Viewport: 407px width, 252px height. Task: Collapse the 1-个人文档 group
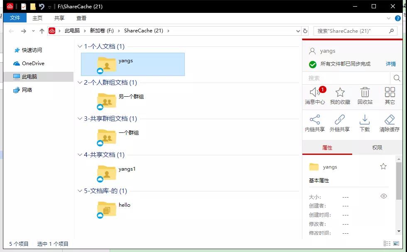pos(80,46)
